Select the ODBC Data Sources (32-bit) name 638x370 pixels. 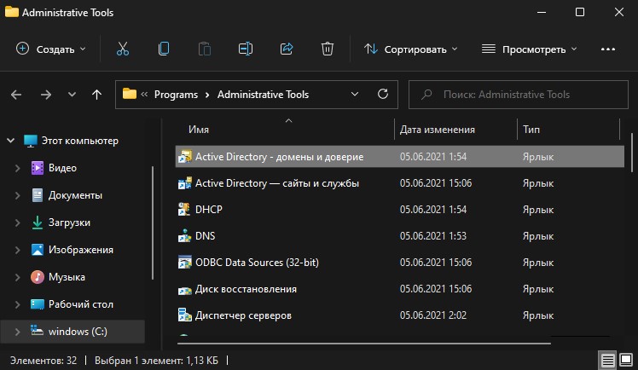[257, 263]
